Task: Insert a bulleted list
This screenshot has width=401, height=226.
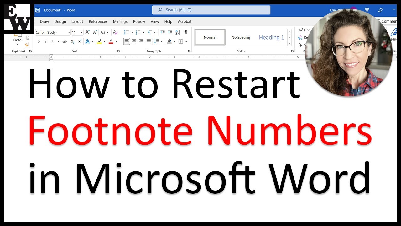Action: (127, 32)
